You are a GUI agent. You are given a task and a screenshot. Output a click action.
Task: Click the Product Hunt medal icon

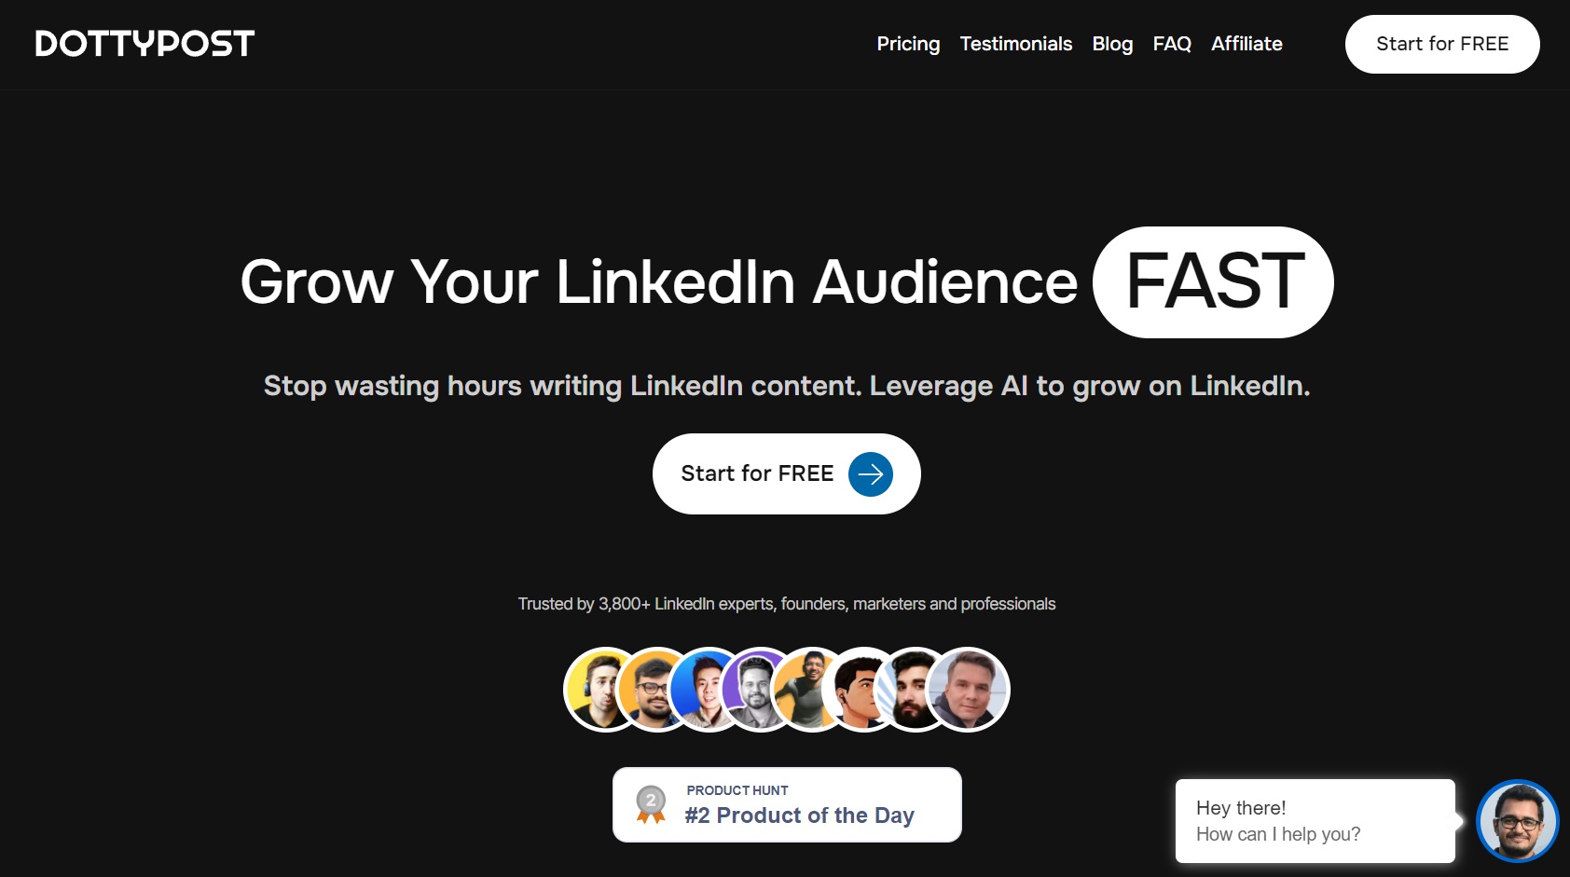pos(651,804)
